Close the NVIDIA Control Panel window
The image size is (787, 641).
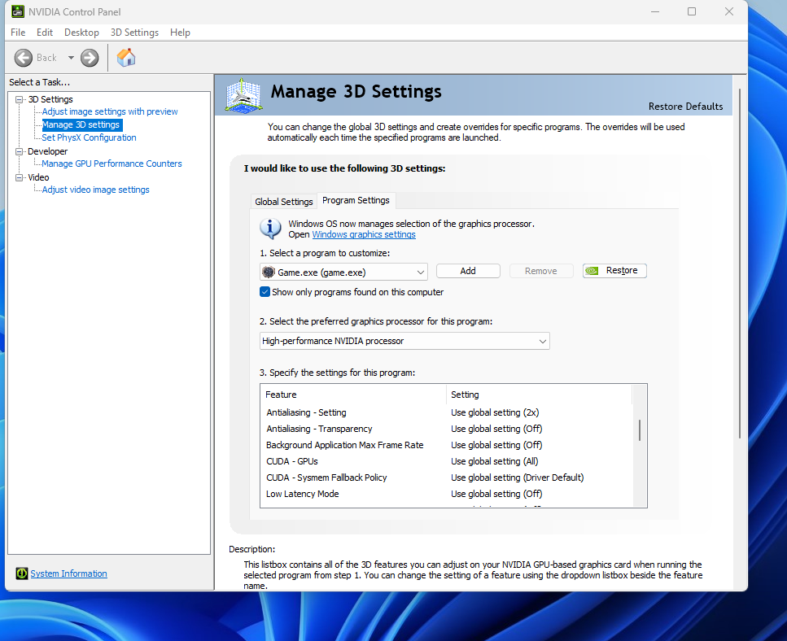tap(729, 11)
